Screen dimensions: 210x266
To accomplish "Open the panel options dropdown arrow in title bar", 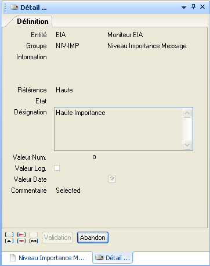I will [184, 8].
